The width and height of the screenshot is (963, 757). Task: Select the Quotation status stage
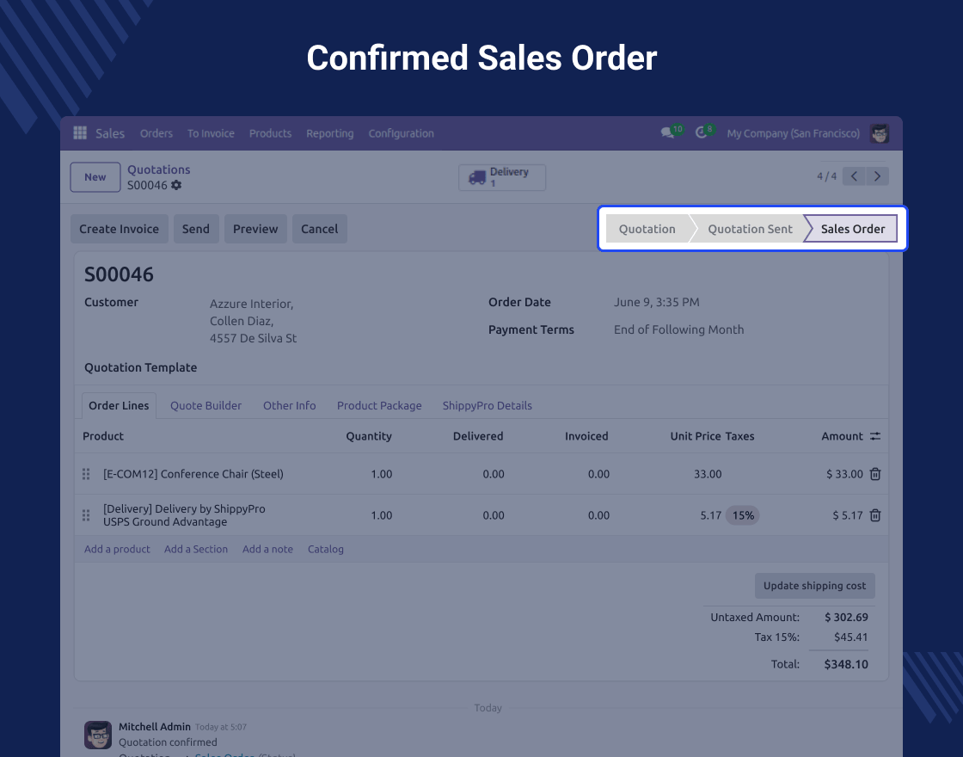pos(647,229)
